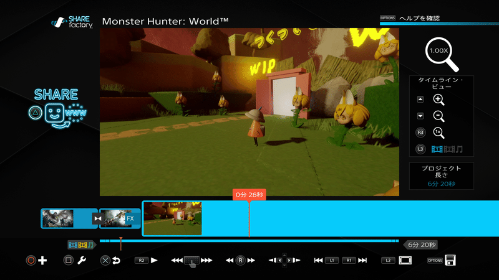Click the L2 button label

pyautogui.click(x=388, y=260)
